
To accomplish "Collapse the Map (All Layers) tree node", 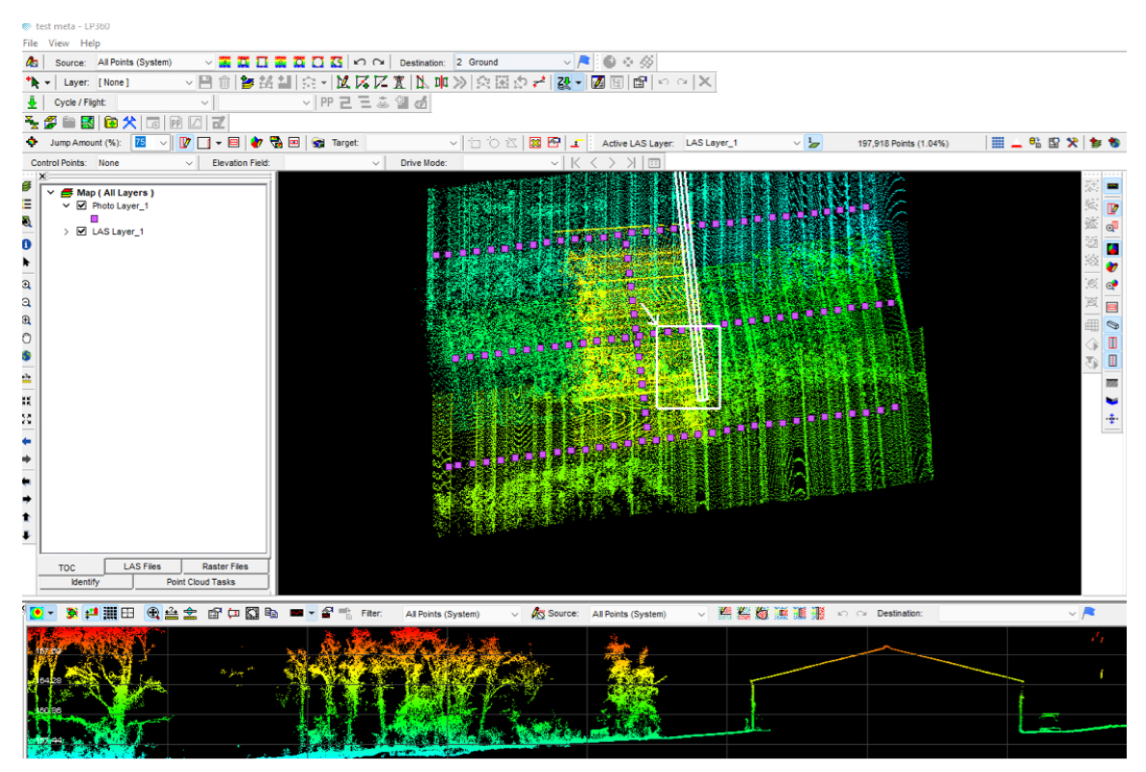I will click(x=51, y=193).
